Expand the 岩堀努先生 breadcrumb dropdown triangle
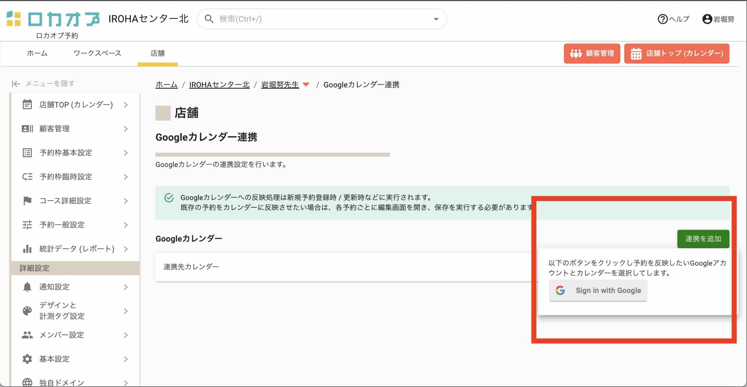The width and height of the screenshot is (747, 387). click(x=306, y=85)
